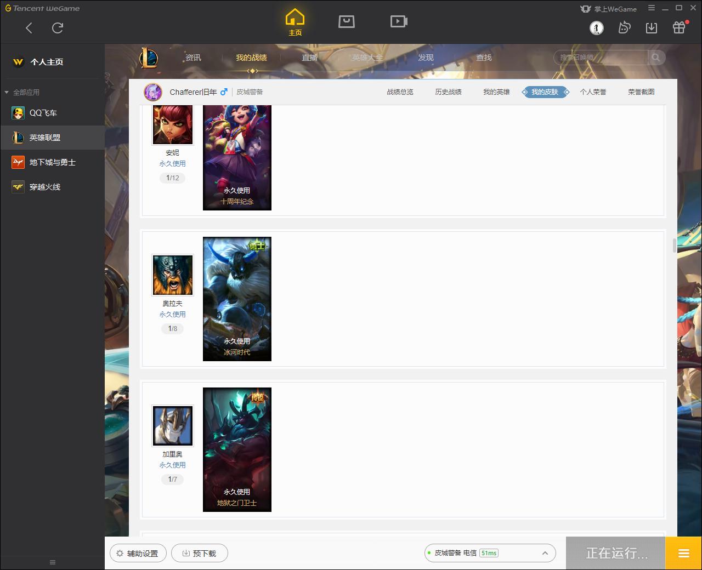Image resolution: width=702 pixels, height=570 pixels.
Task: Open the 掌上WeGame mobile link
Action: point(609,9)
